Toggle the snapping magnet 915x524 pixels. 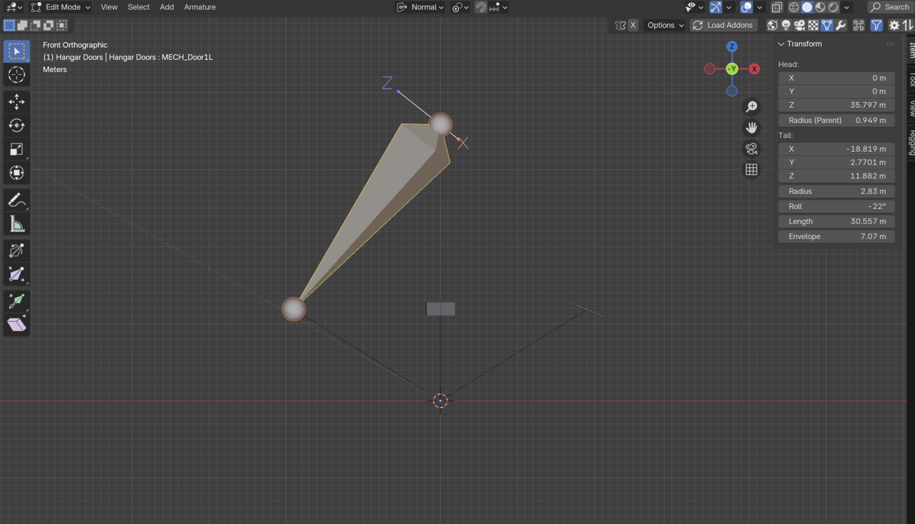pos(481,7)
